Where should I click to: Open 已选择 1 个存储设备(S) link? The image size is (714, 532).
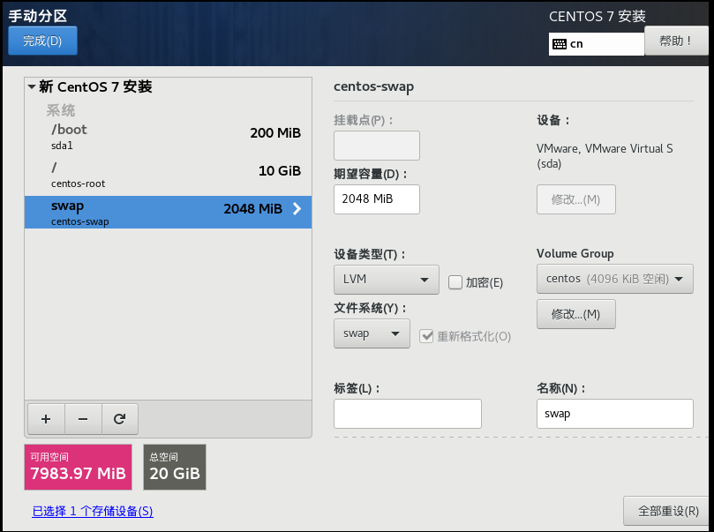point(93,511)
